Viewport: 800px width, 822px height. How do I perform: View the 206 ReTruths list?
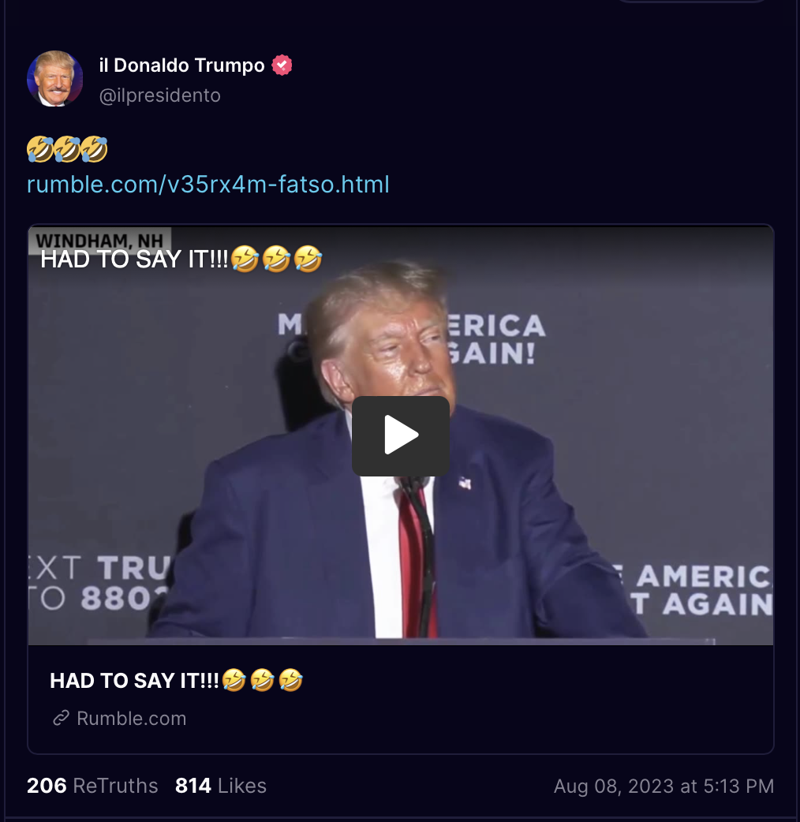tap(92, 786)
